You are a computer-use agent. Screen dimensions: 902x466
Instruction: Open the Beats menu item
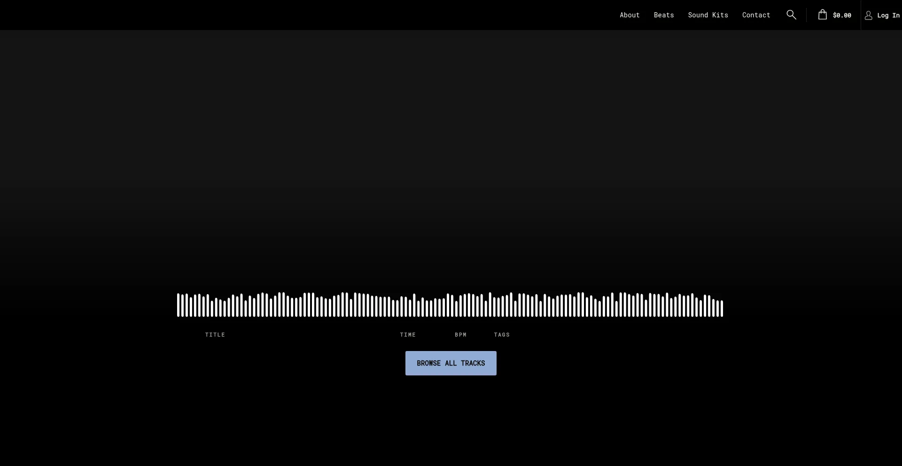click(x=663, y=15)
